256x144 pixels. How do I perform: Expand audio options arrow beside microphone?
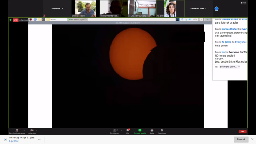(24, 130)
